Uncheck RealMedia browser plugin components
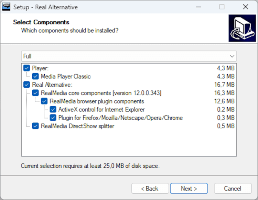258x200 pixels. pos(44,101)
